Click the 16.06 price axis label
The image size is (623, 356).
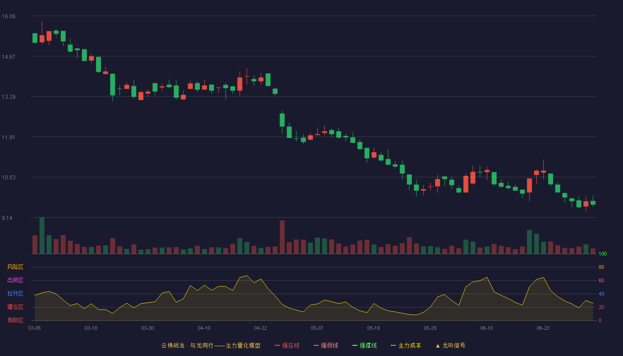click(x=8, y=16)
